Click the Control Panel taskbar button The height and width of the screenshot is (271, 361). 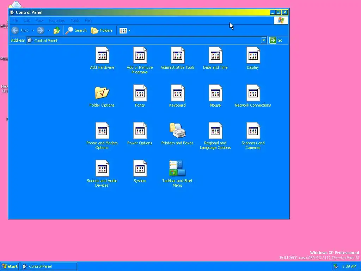(x=49, y=266)
